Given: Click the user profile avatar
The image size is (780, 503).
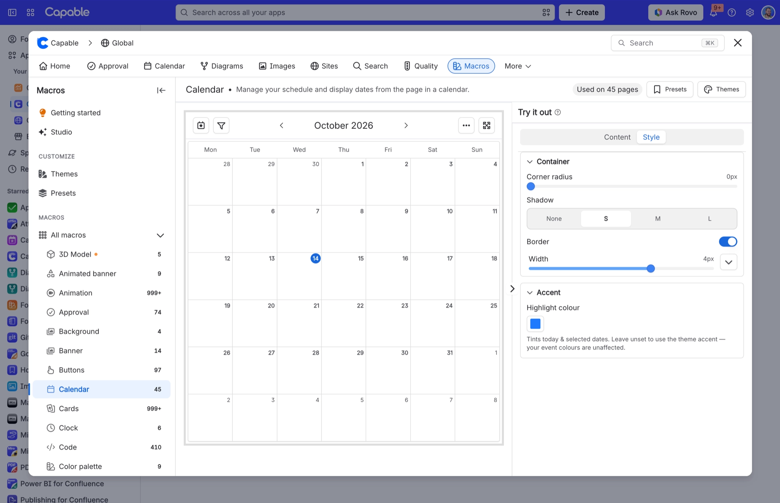Looking at the screenshot, I should pos(768,12).
